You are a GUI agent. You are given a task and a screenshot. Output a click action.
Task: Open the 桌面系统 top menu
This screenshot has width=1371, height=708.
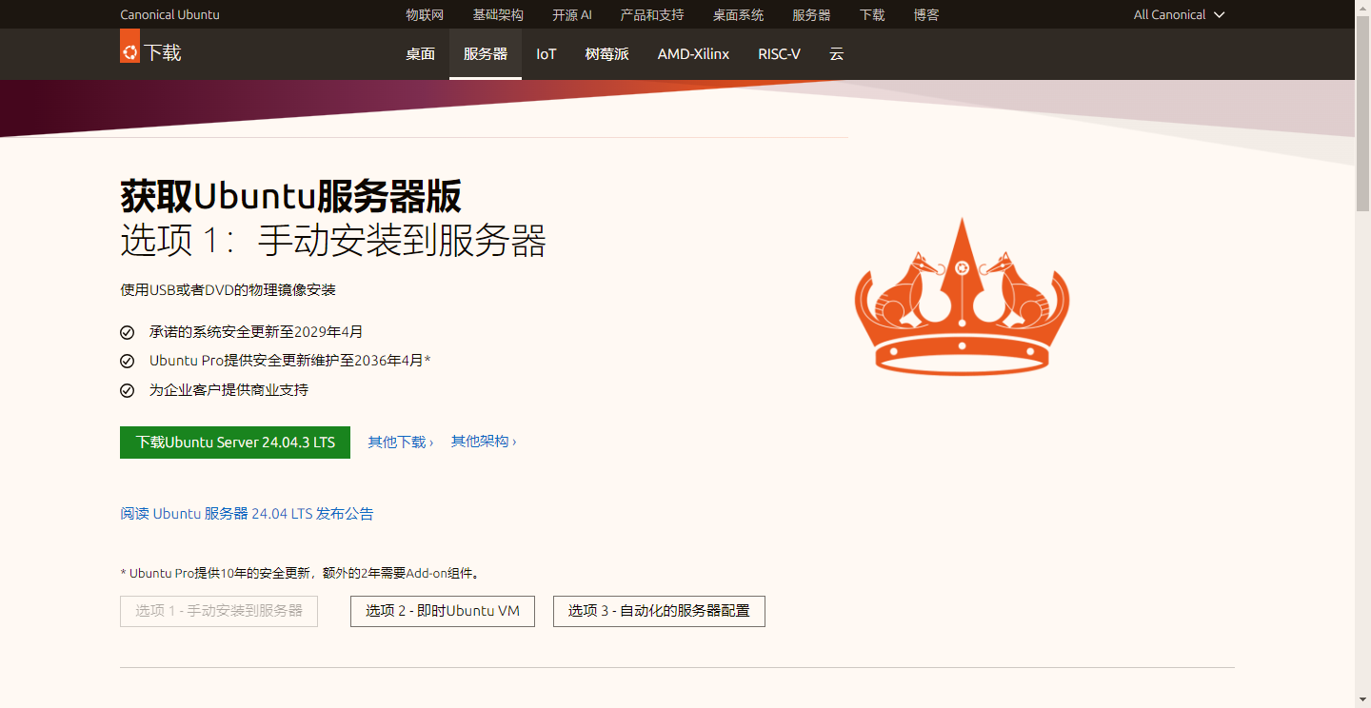coord(738,14)
